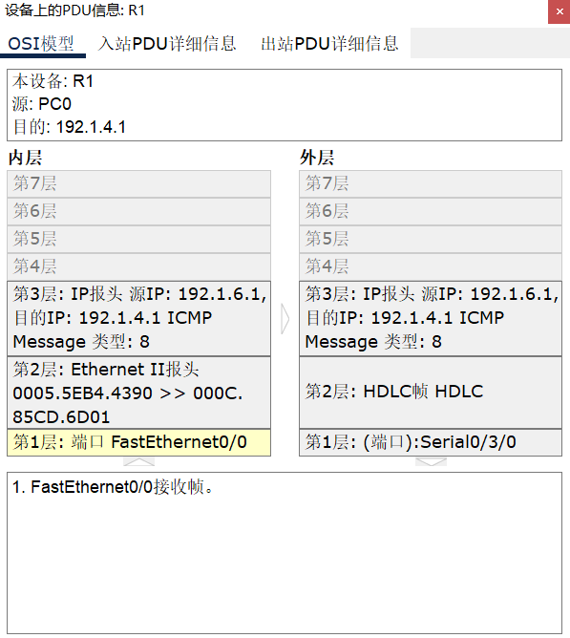This screenshot has width=570, height=638.
Task: Select outer layer 第7层 row
Action: [x=431, y=184]
